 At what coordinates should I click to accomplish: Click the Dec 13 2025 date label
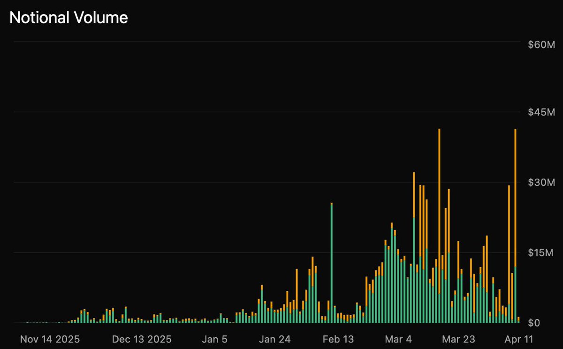143,339
